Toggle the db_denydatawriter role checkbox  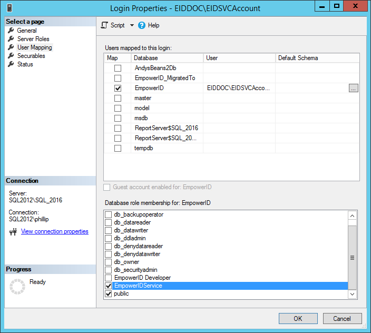click(x=108, y=254)
